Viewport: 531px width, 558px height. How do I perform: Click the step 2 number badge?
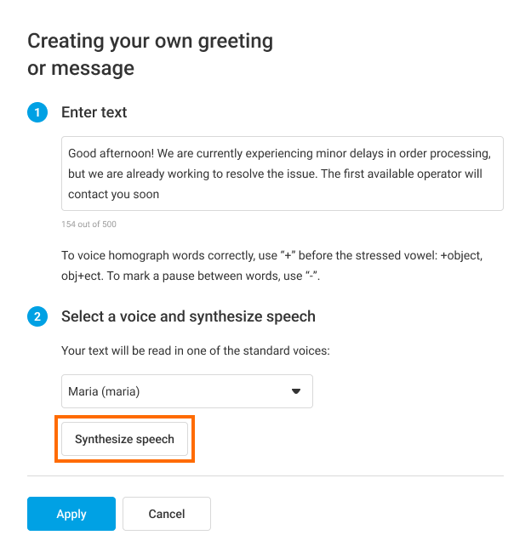(37, 317)
